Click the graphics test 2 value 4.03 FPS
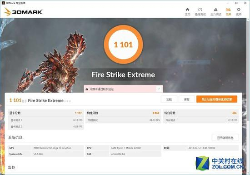 click(x=78, y=126)
